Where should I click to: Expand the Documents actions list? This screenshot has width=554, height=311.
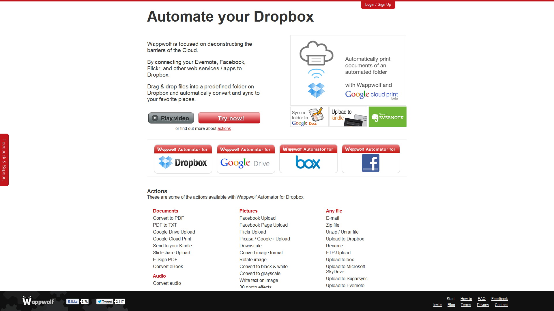165,211
